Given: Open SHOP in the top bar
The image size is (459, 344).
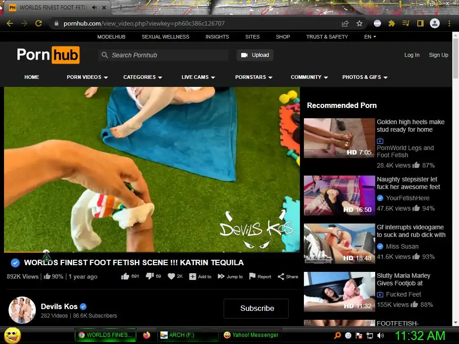Looking at the screenshot, I should point(283,37).
